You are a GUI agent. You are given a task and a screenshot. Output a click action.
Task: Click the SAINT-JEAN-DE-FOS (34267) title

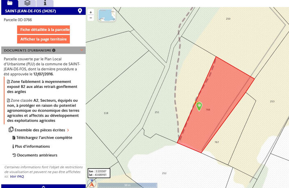pyautogui.click(x=30, y=11)
